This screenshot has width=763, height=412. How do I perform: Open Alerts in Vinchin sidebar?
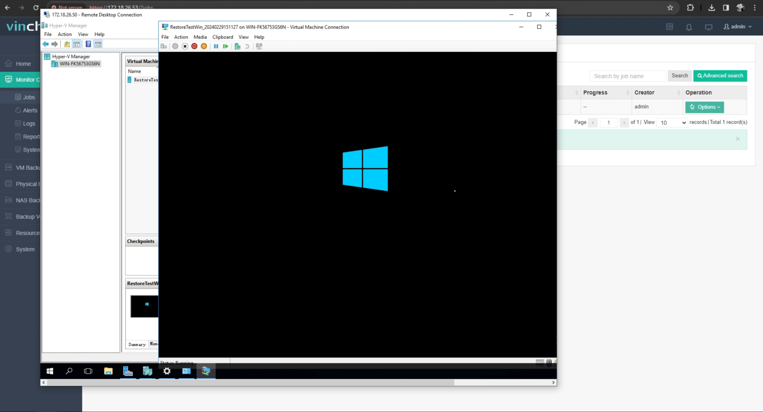tap(26, 110)
